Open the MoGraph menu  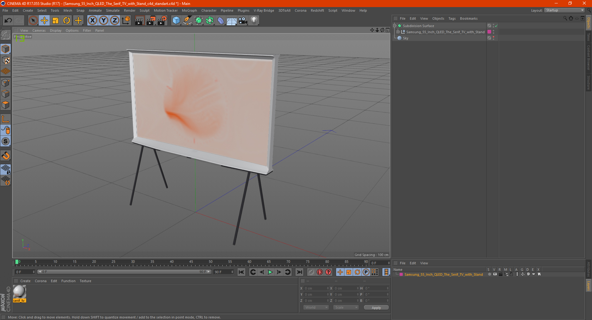point(189,10)
